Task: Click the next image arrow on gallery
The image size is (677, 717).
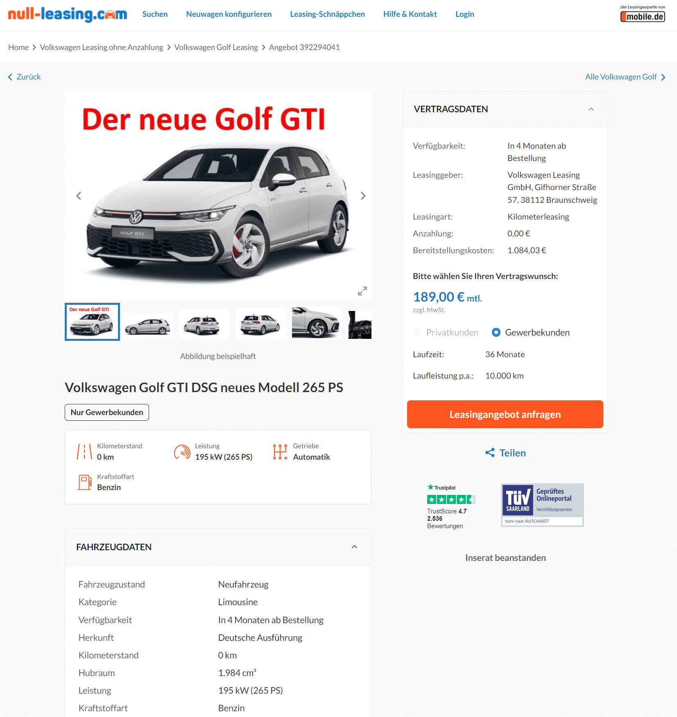Action: pos(363,196)
